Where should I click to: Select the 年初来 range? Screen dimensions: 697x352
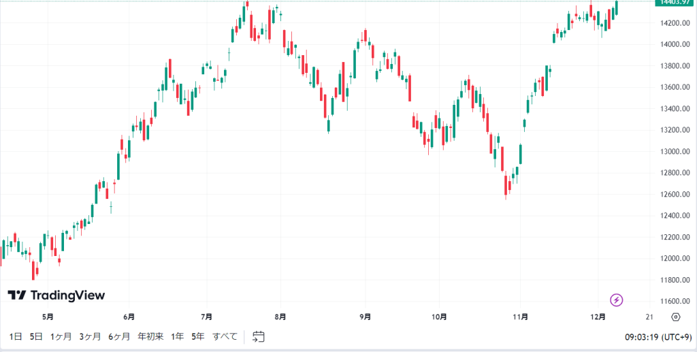(150, 336)
